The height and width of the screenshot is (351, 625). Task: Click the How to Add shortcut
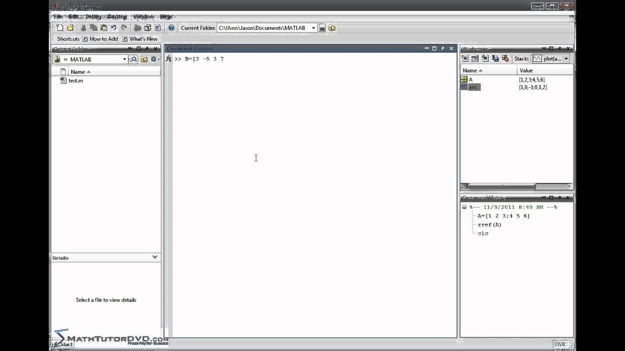(x=100, y=39)
